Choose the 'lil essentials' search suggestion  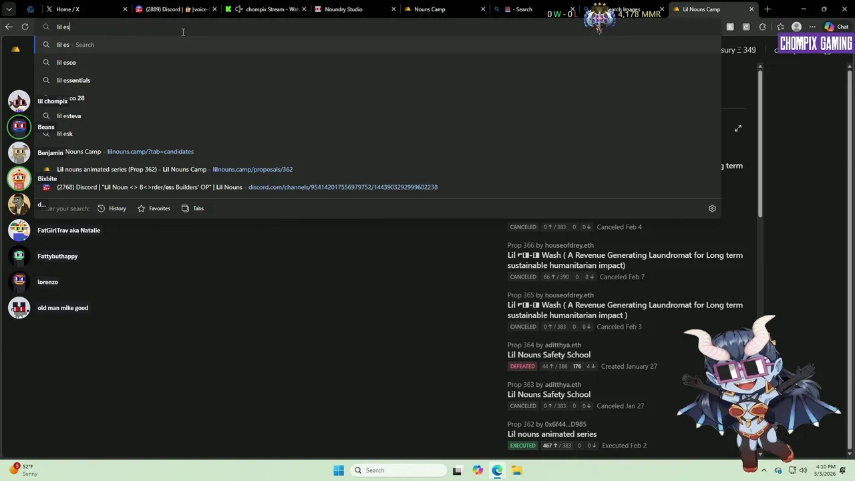tap(377, 80)
